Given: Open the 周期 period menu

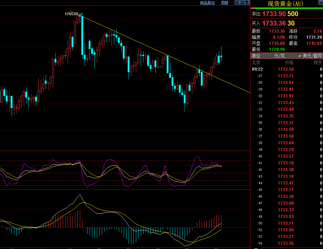Looking at the screenshot, I should coord(224,3).
